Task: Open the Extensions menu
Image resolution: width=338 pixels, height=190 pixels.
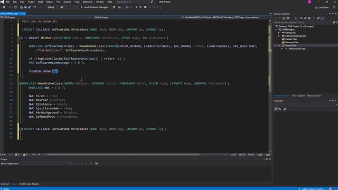Action: pos(88,2)
